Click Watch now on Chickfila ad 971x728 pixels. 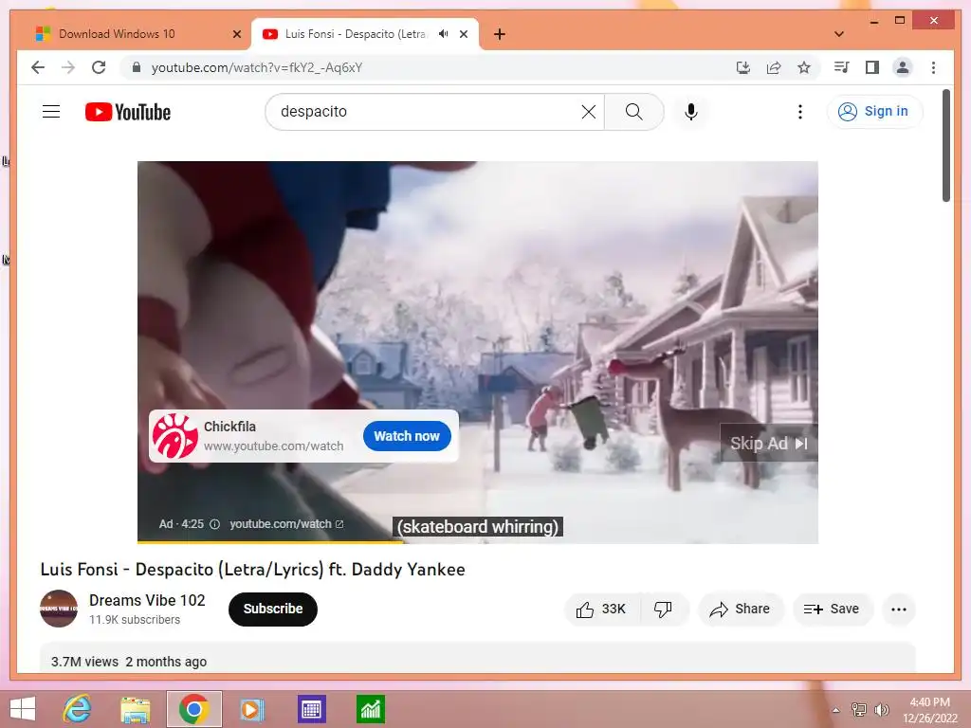tap(407, 436)
